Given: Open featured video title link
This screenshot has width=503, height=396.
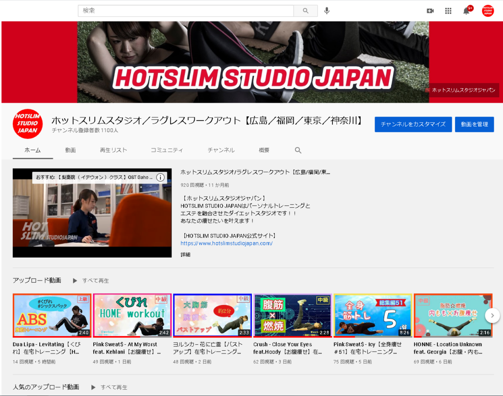Looking at the screenshot, I should tap(255, 172).
